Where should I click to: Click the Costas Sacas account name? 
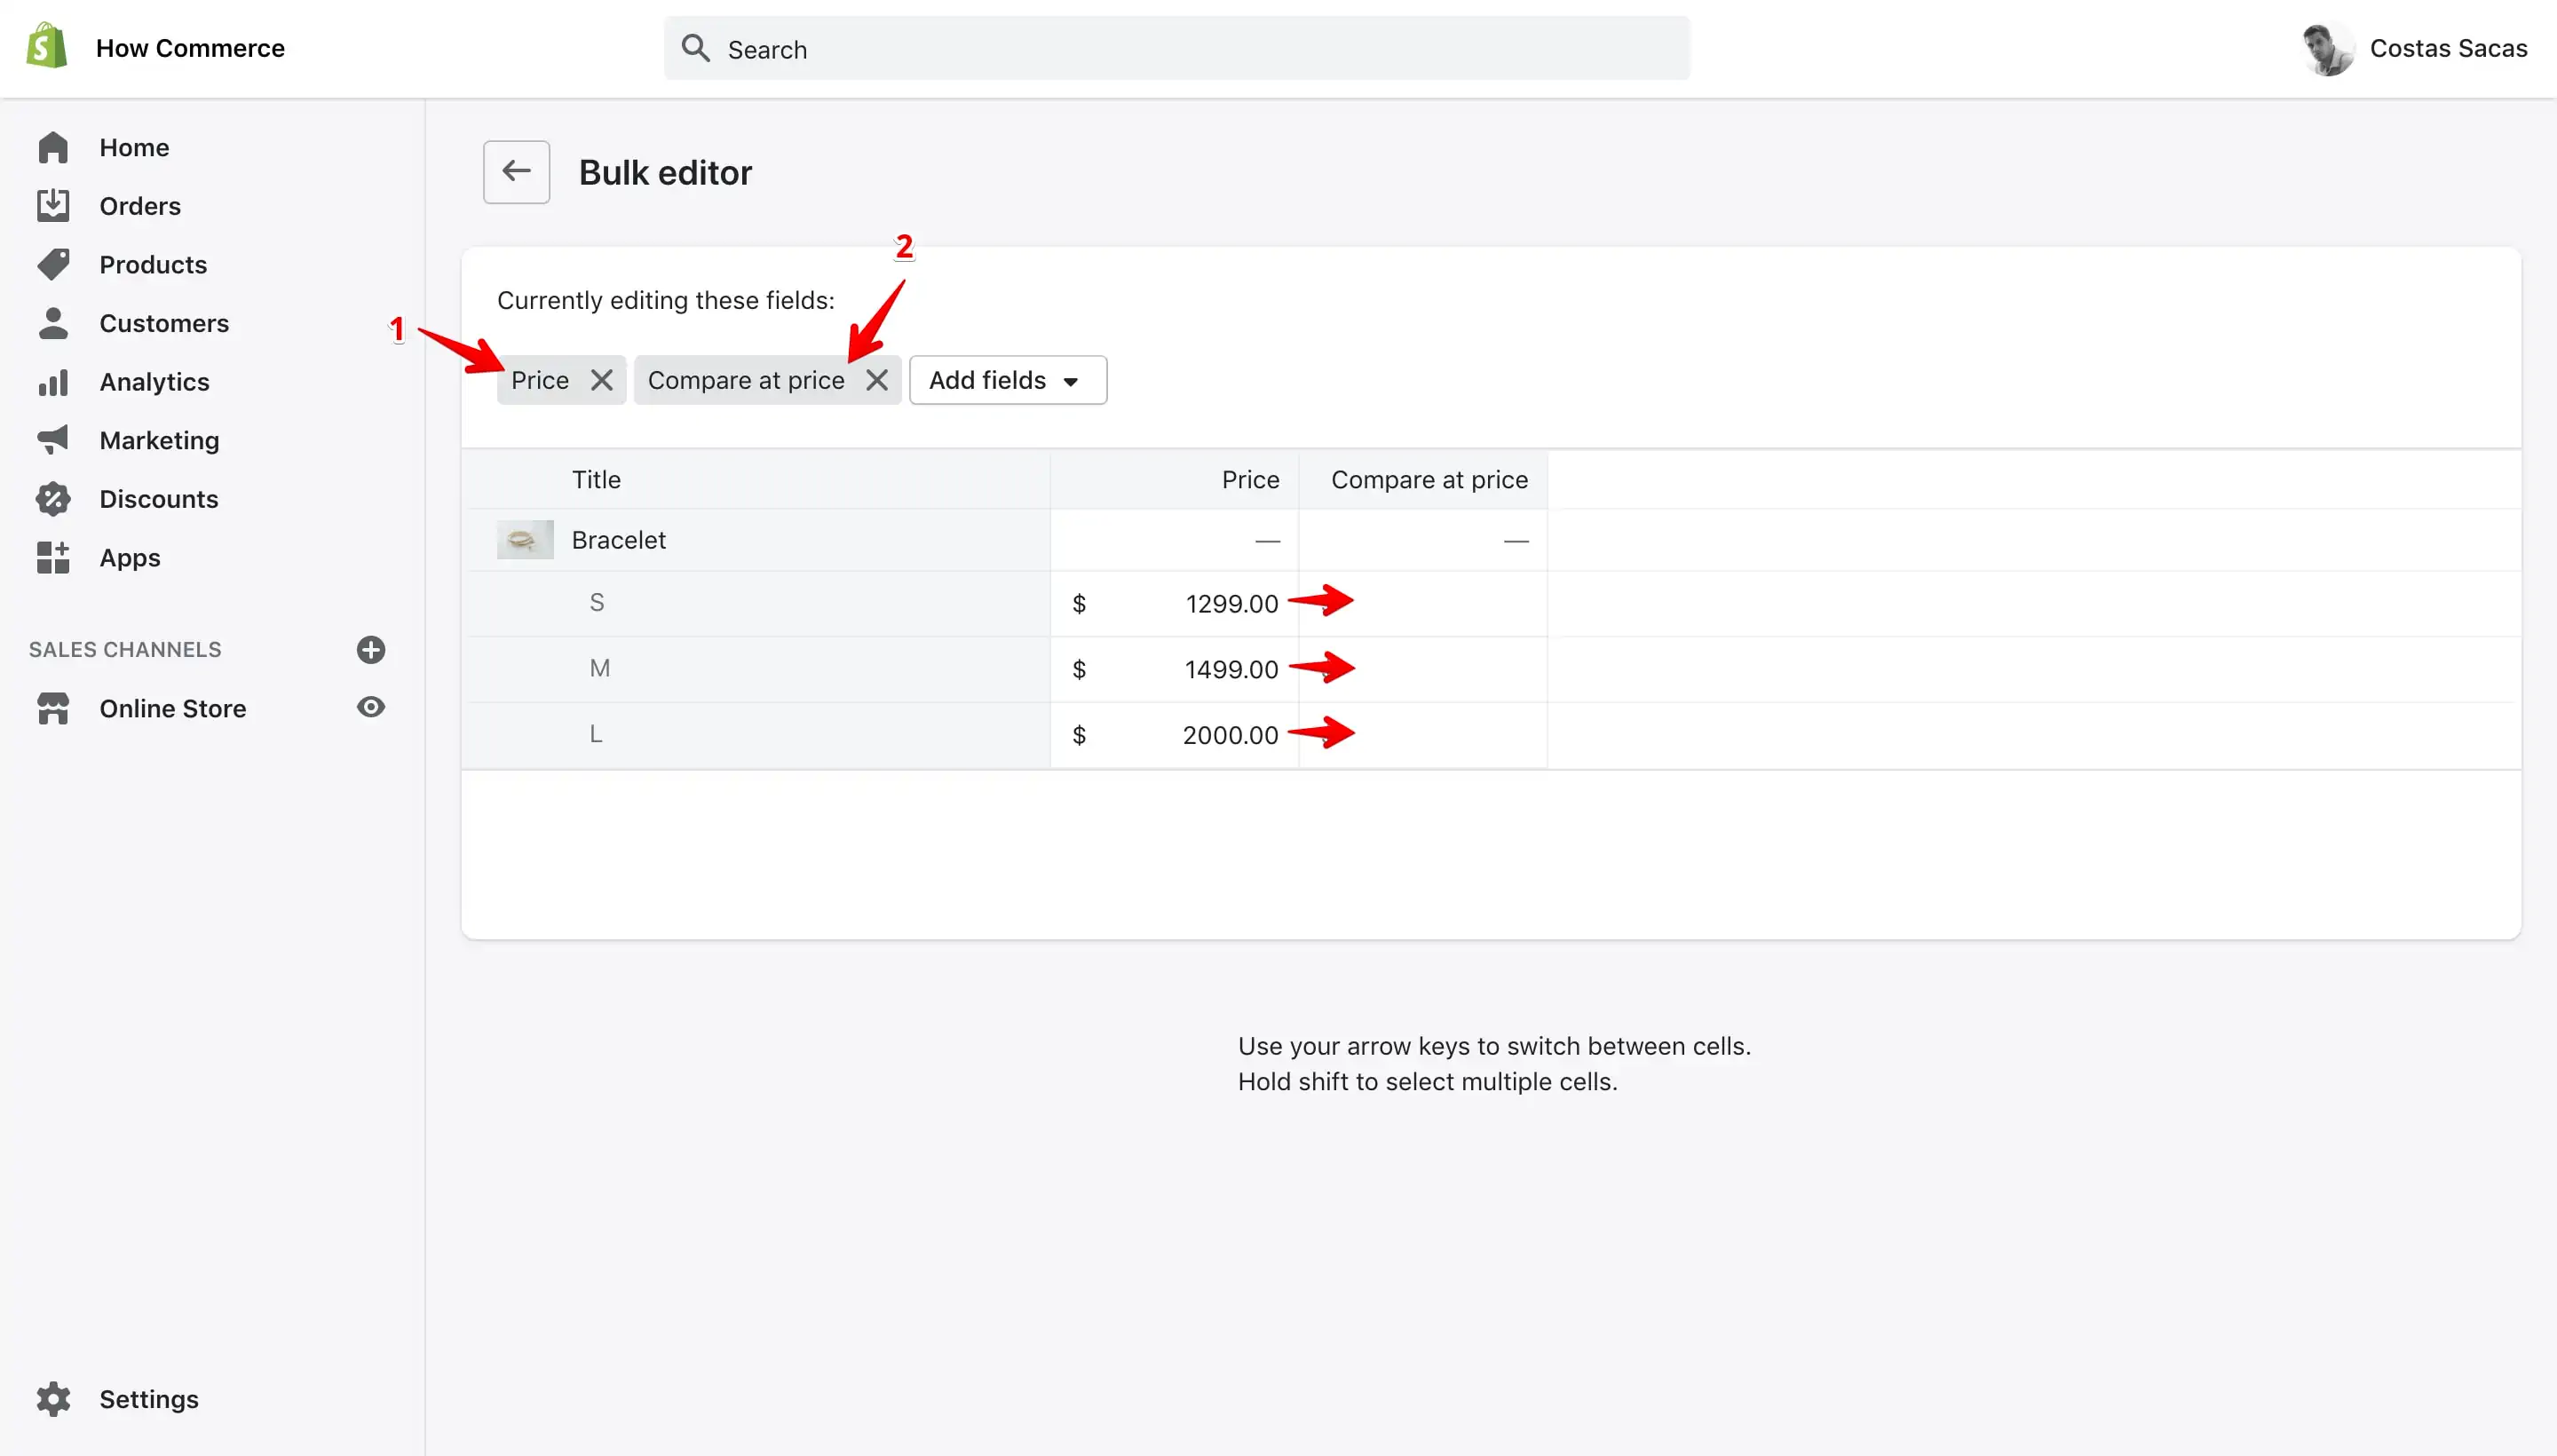point(2448,48)
